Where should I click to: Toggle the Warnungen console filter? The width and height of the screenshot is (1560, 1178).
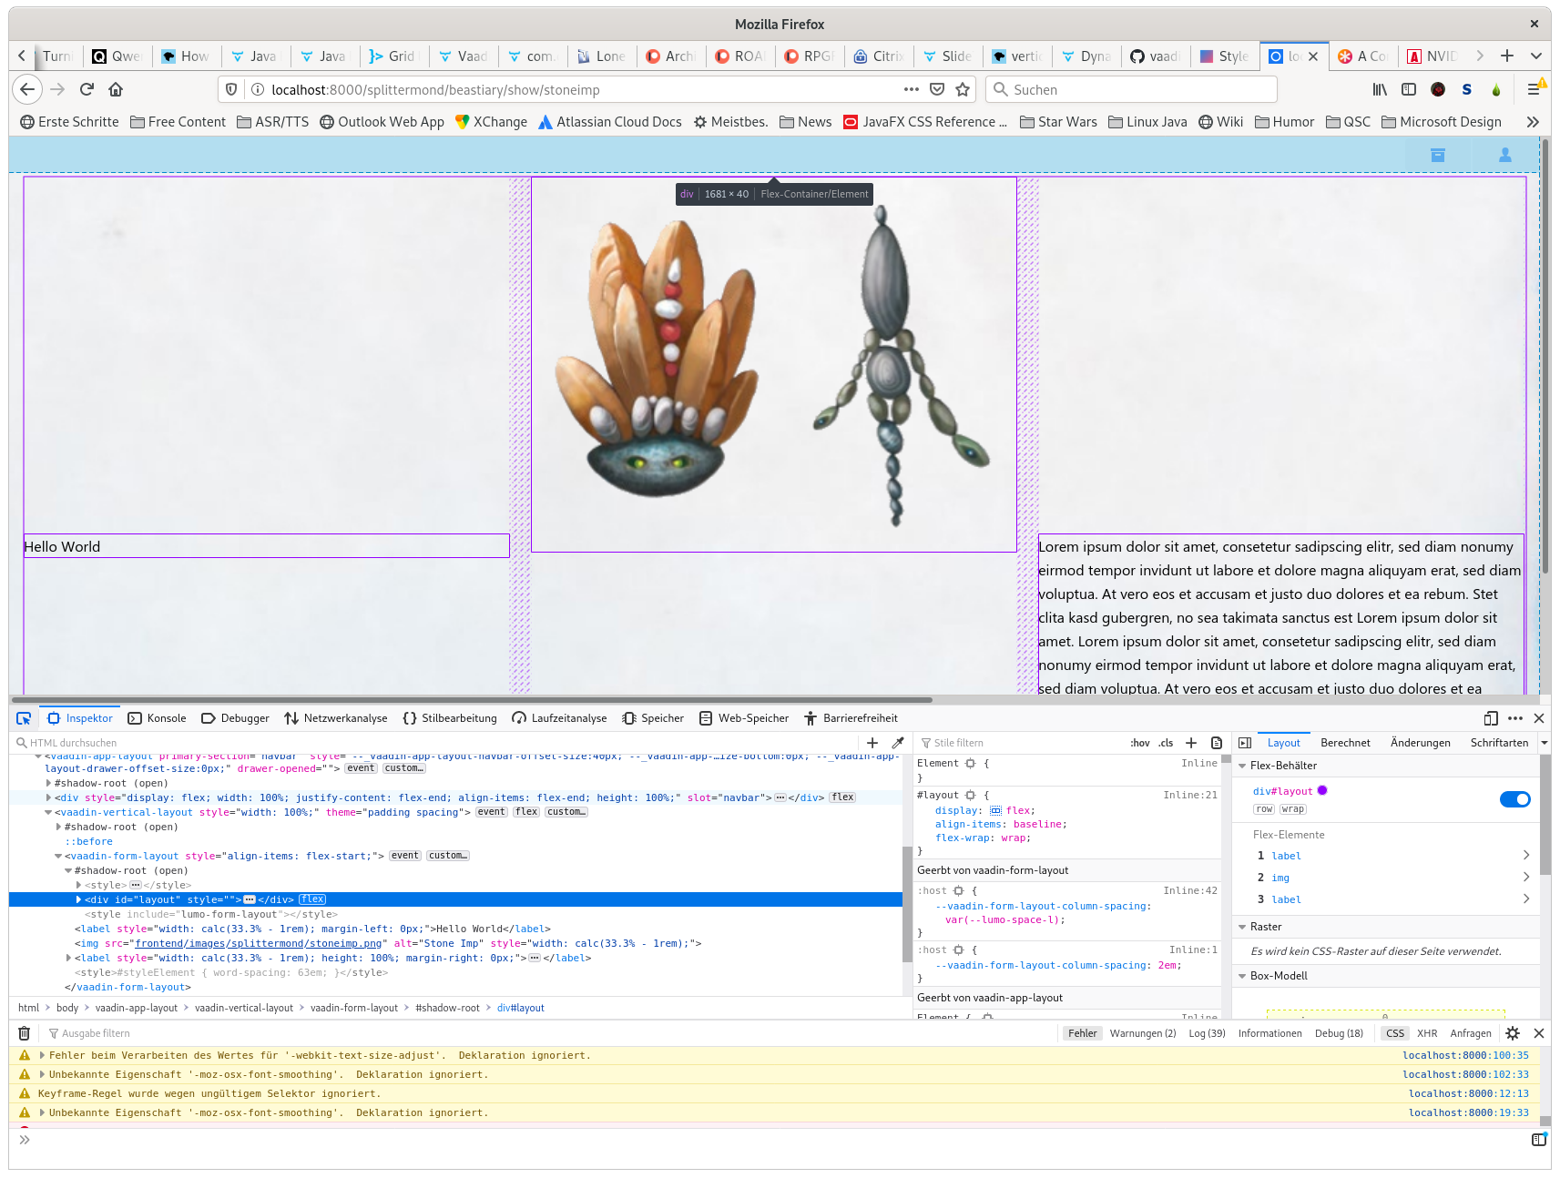point(1143,1033)
